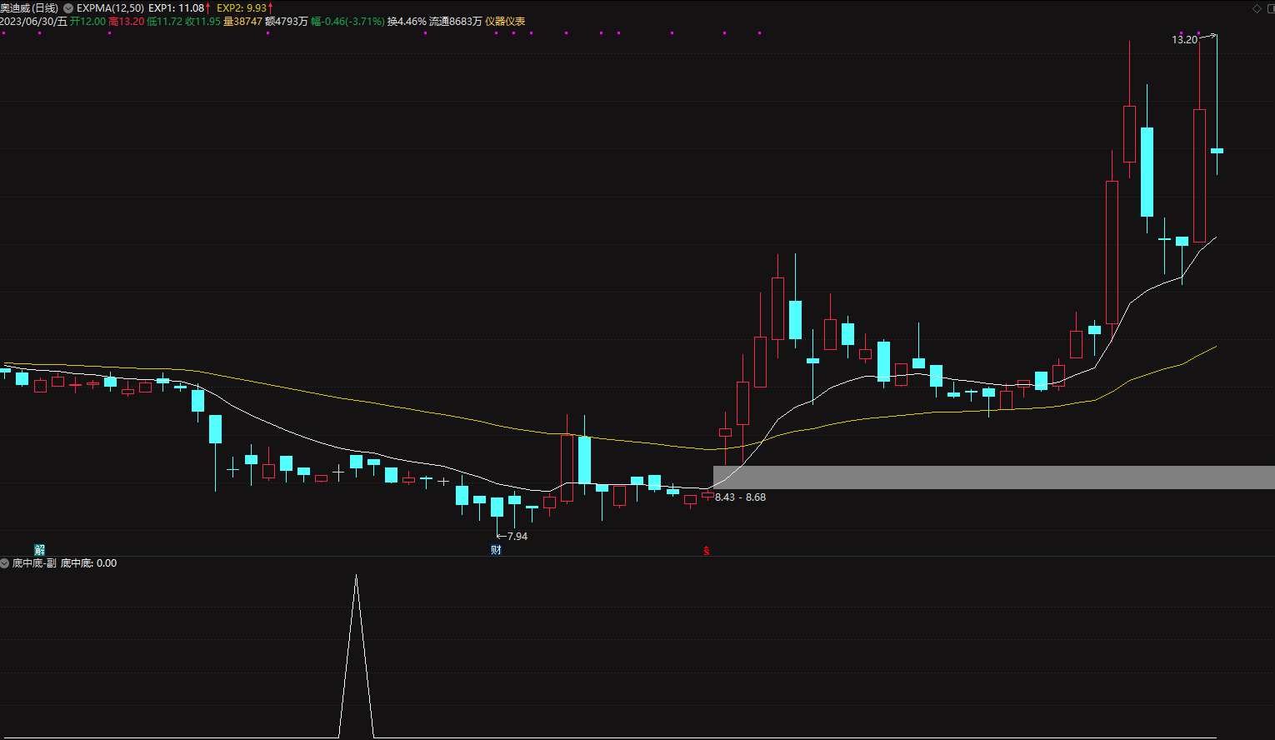1275x740 pixels.
Task: Click the diamond icon at top right
Action: click(x=1257, y=8)
